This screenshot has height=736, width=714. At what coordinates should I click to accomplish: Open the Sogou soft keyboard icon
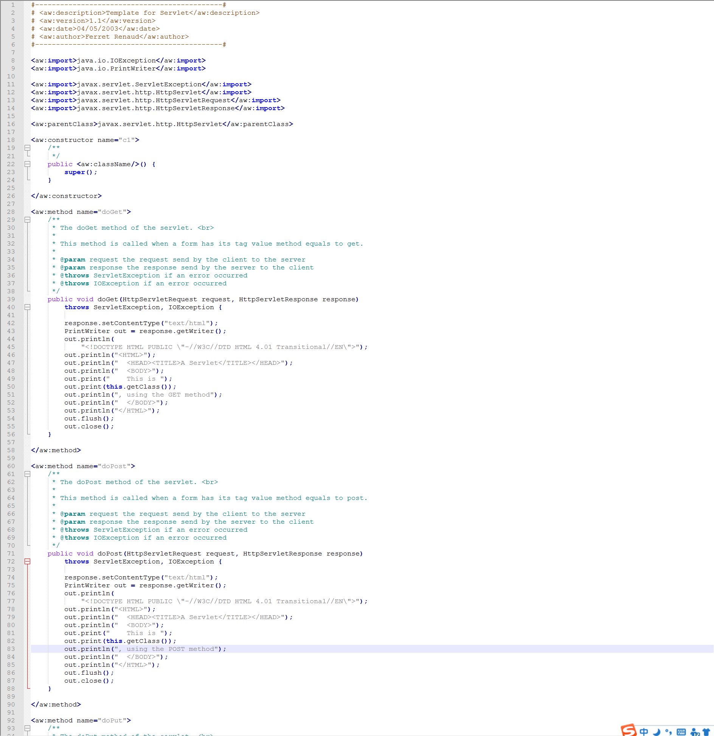point(681,732)
